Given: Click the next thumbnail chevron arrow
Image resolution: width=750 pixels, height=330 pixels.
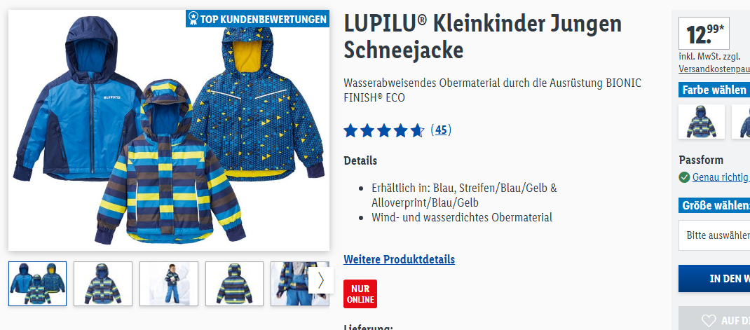Looking at the screenshot, I should coord(320,280).
